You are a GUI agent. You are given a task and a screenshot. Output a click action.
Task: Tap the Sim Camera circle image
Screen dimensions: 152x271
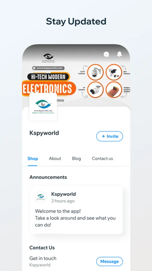pos(114,72)
